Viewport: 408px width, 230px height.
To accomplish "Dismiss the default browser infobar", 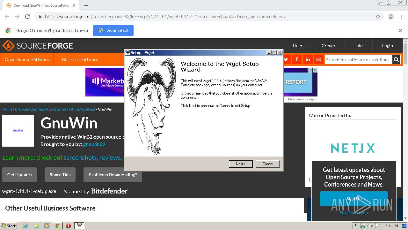I will tap(400, 31).
